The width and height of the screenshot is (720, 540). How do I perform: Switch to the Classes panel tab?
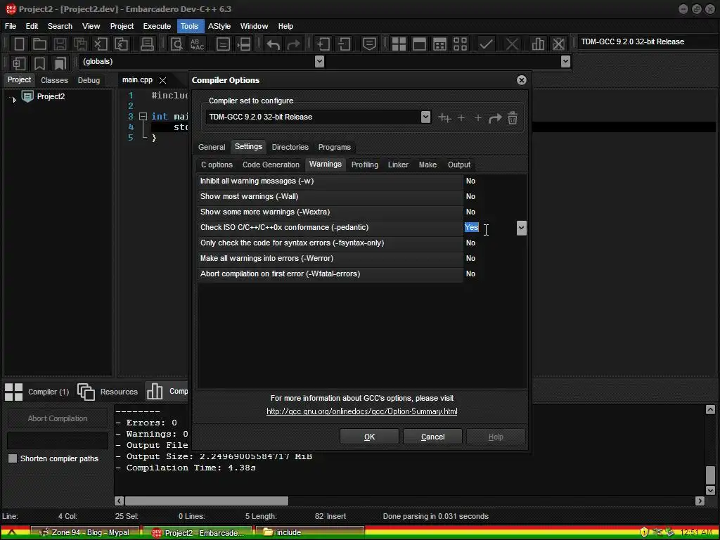click(54, 80)
